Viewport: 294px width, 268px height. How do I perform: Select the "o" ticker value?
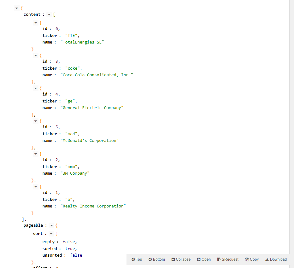pyautogui.click(x=69, y=200)
